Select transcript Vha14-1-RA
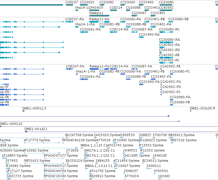 (77, 27)
